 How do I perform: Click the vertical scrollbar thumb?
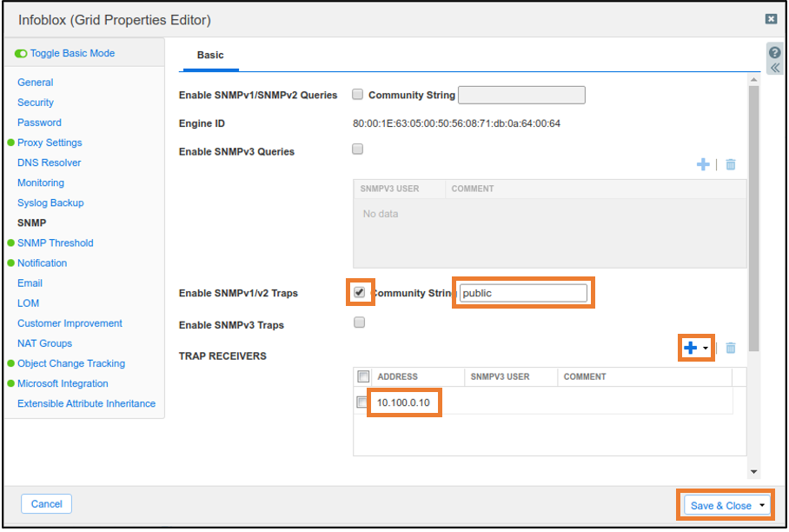(x=753, y=218)
